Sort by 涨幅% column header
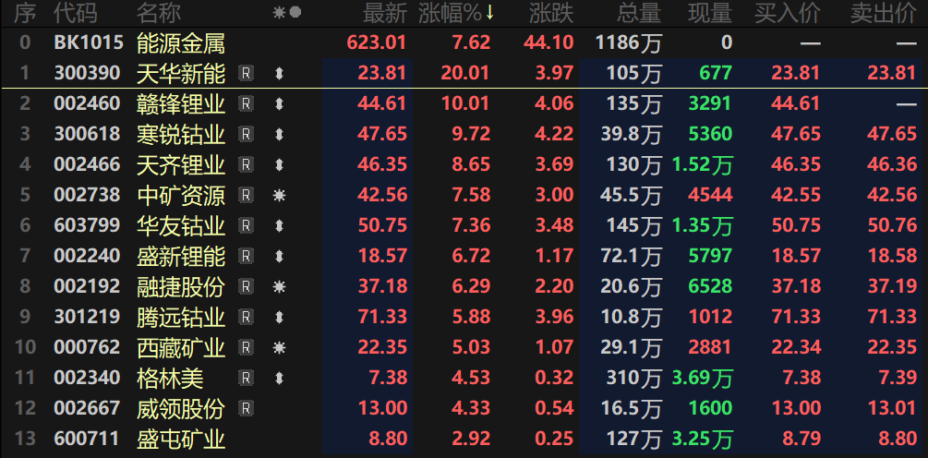Viewport: 928px width, 458px height. (x=456, y=13)
